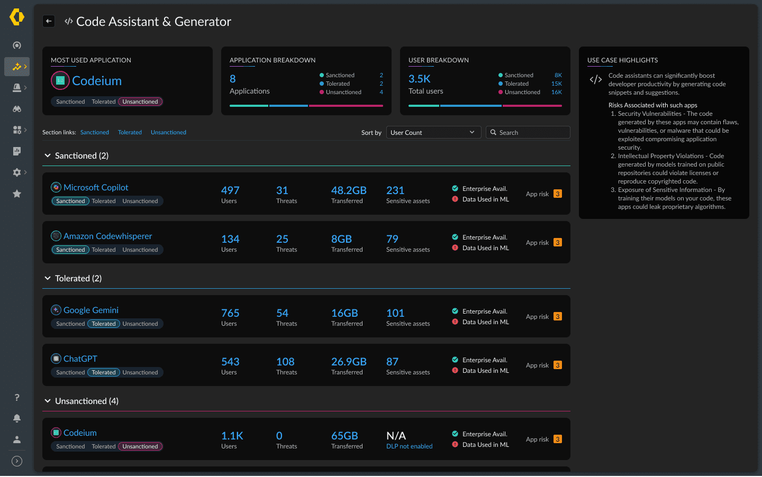Set Google Gemini to Sanctioned
The width and height of the screenshot is (762, 477).
tap(70, 324)
